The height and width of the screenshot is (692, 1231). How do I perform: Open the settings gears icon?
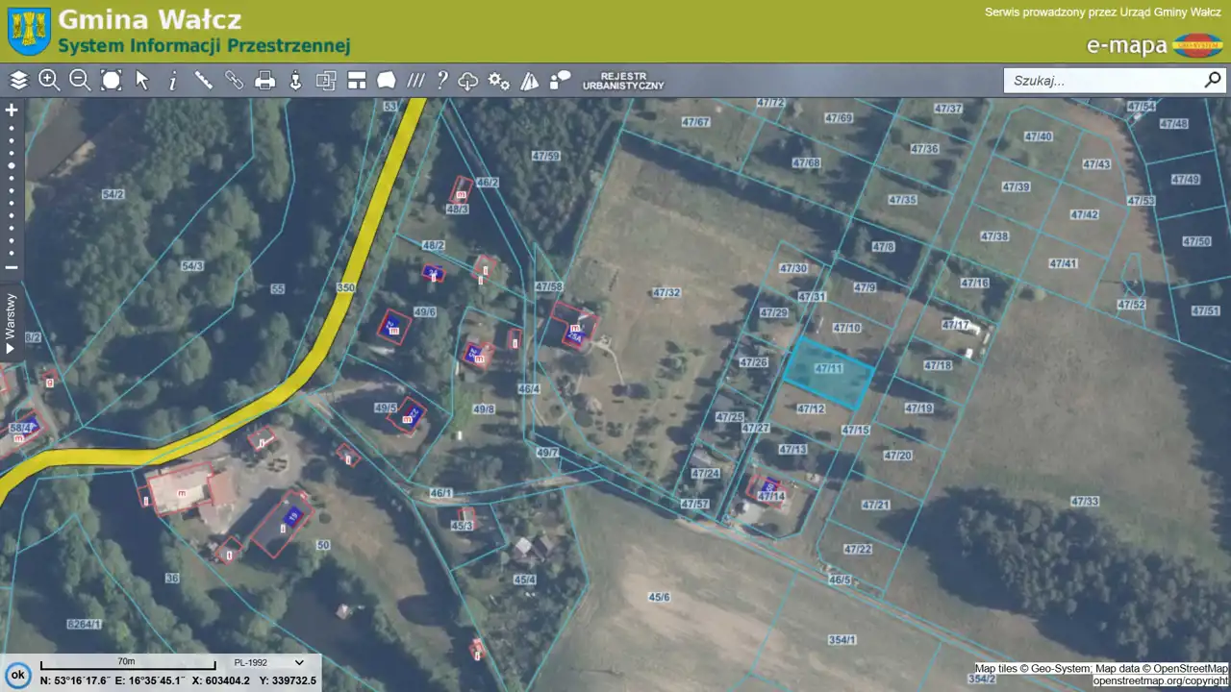(498, 81)
